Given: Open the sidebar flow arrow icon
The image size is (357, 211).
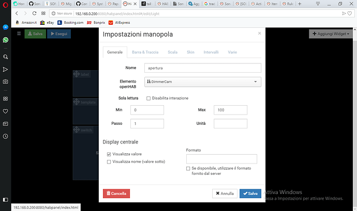Looking at the screenshot, I should click(x=6, y=69).
